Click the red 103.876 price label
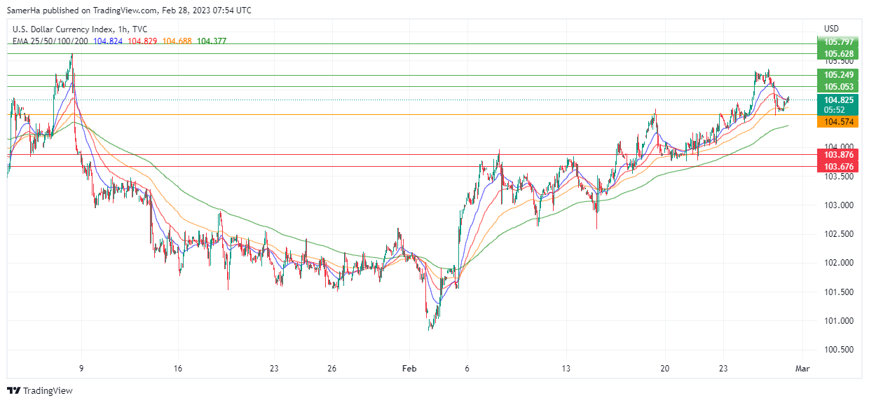The width and height of the screenshot is (869, 403). [x=838, y=155]
